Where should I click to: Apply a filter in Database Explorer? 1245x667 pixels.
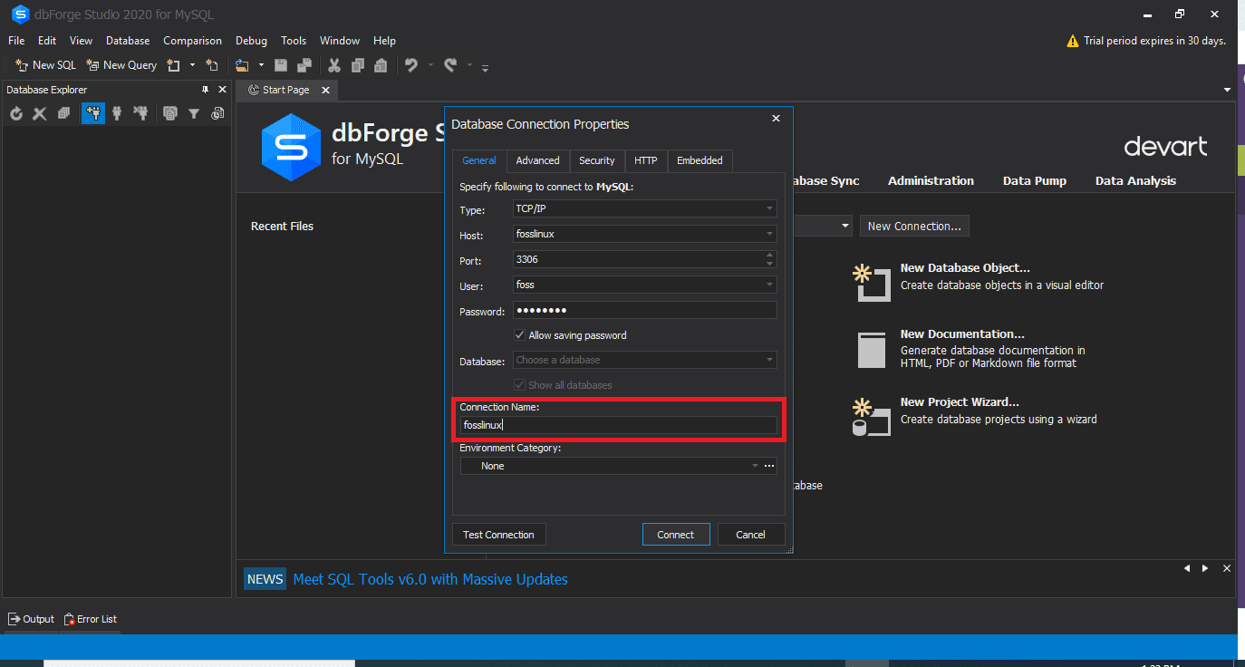pyautogui.click(x=194, y=113)
